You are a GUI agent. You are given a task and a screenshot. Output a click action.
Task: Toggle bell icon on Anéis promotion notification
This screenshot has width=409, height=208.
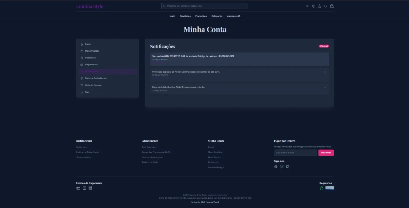325,72
